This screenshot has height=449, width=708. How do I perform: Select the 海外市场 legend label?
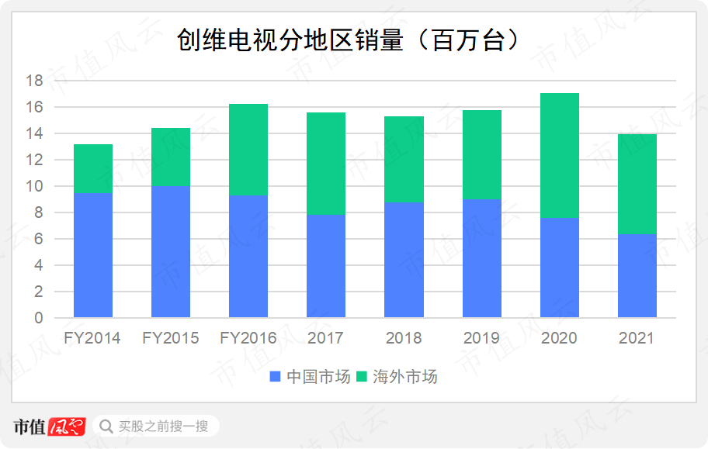(x=405, y=377)
